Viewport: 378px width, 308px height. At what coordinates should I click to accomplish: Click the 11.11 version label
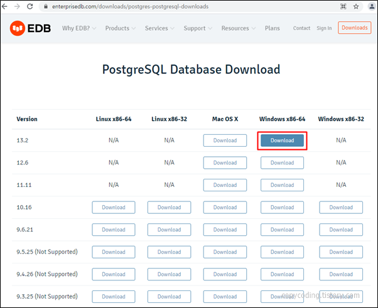click(x=24, y=185)
